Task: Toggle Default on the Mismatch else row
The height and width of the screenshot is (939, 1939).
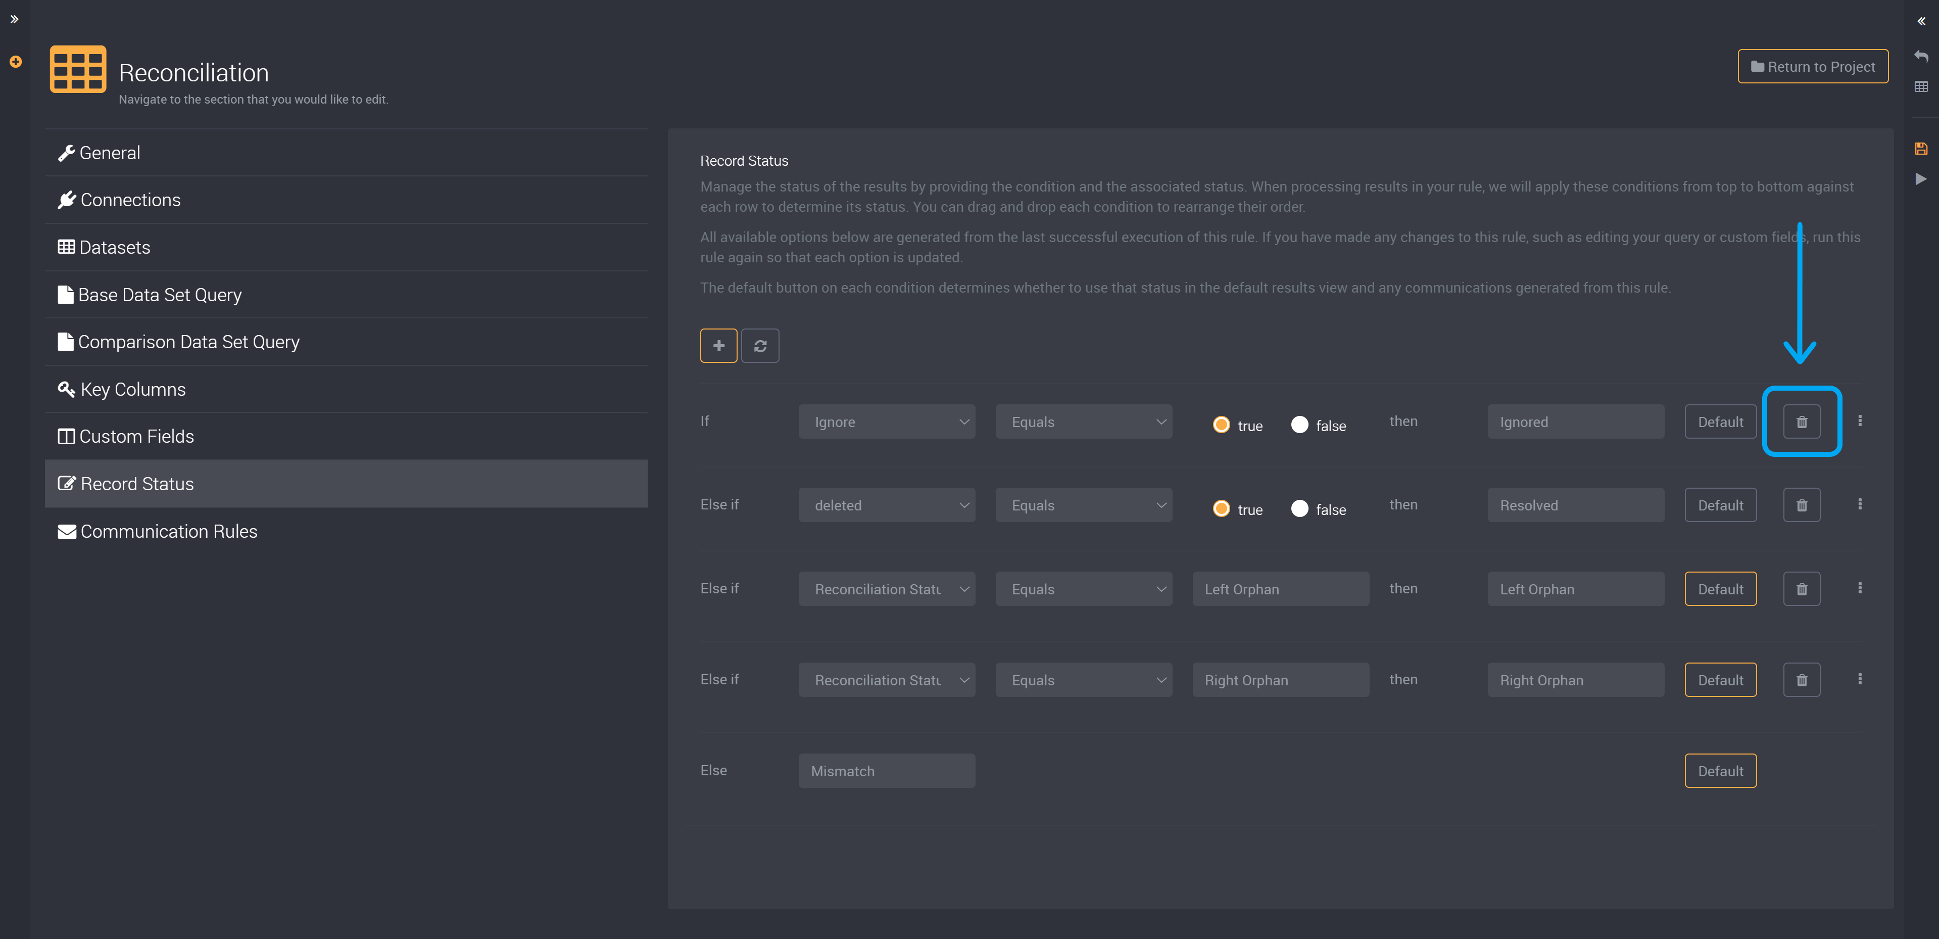Action: pos(1720,771)
